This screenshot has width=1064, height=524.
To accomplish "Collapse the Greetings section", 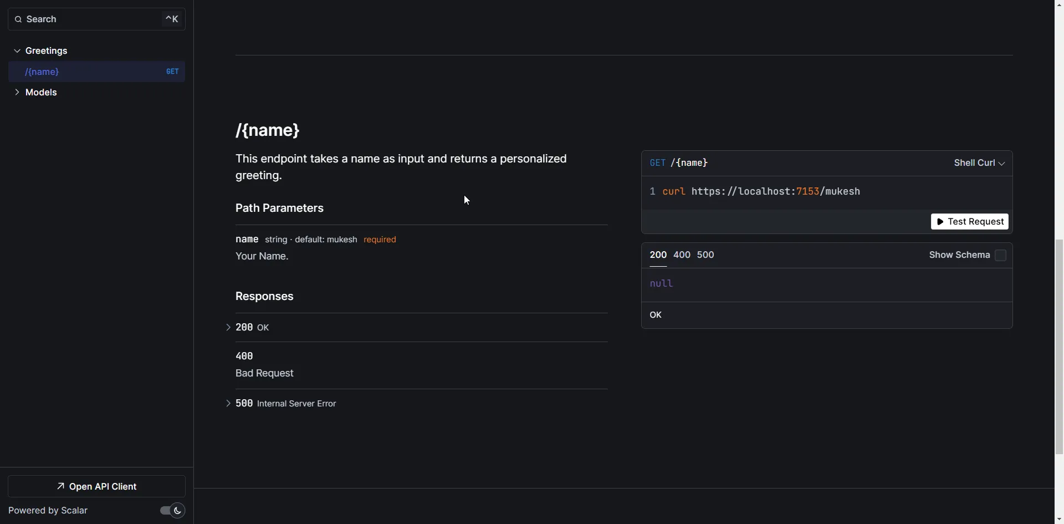I will (x=17, y=51).
